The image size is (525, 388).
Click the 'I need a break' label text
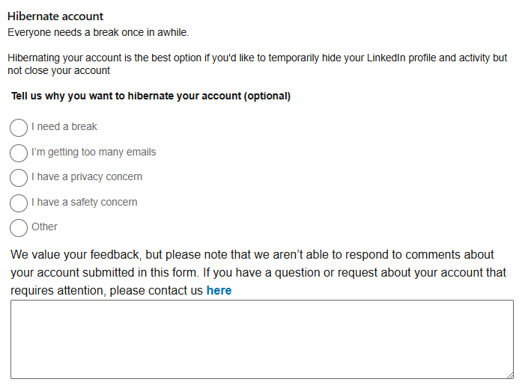click(x=64, y=127)
